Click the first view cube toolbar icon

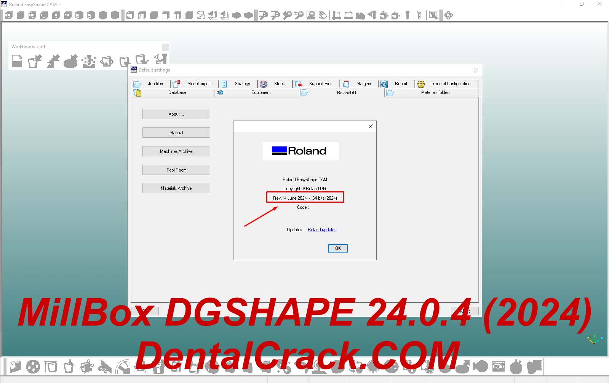click(8, 15)
